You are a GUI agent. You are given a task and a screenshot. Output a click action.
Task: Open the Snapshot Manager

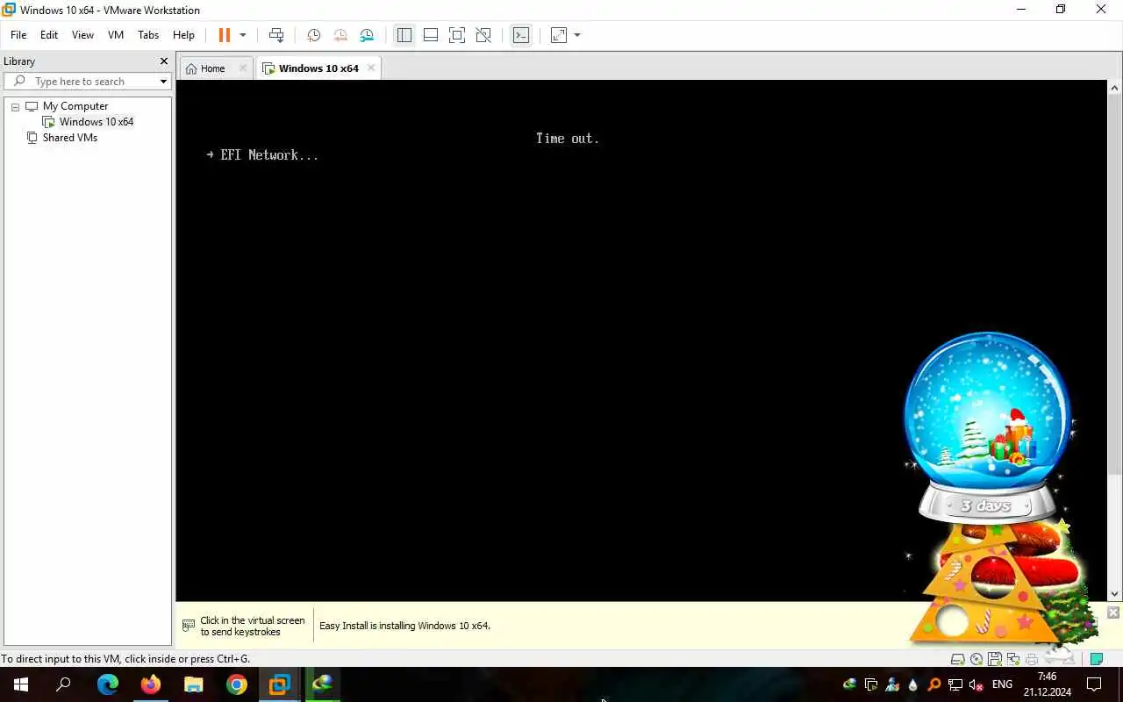(x=367, y=35)
